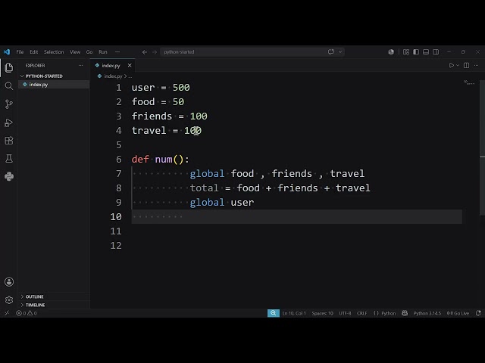Click the value 500 on line 1
The image size is (485, 363).
181,88
